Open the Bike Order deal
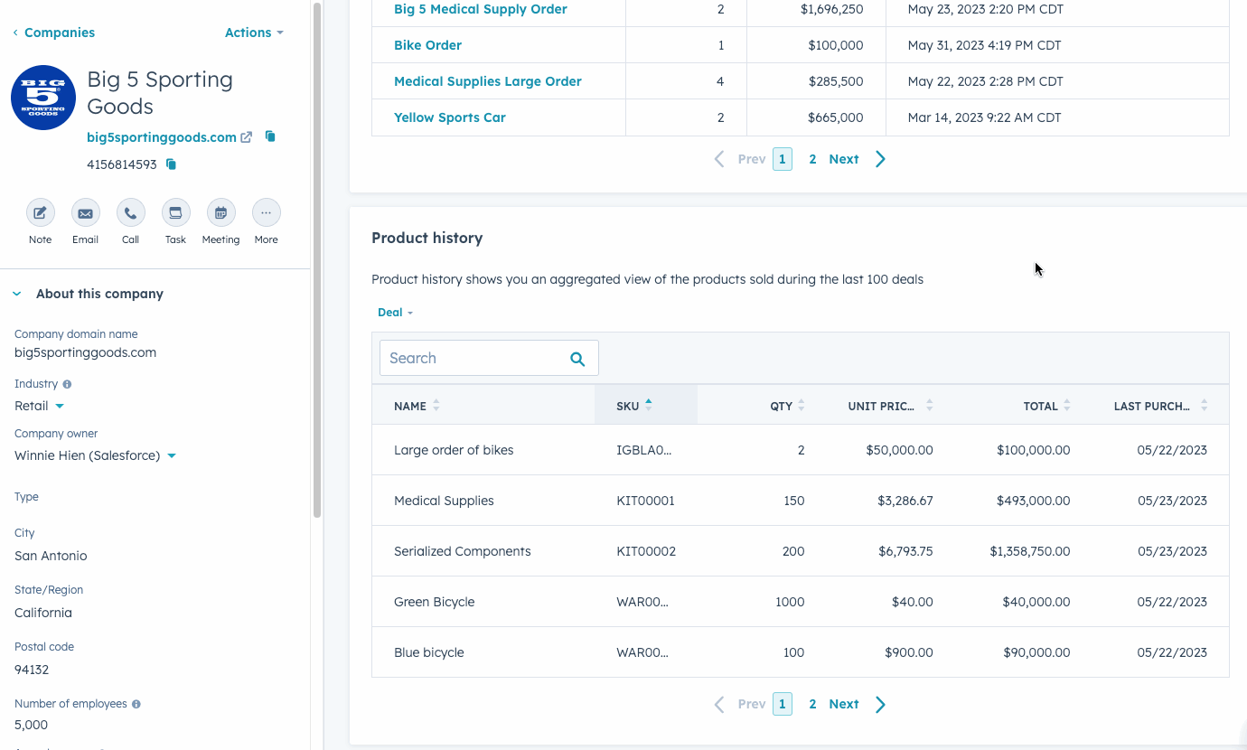Image resolution: width=1247 pixels, height=750 pixels. pos(427,45)
